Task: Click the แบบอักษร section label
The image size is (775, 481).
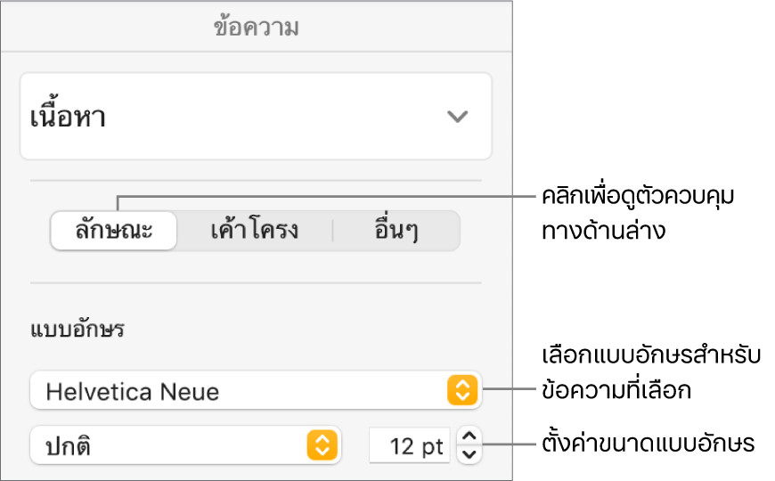Action: (78, 330)
